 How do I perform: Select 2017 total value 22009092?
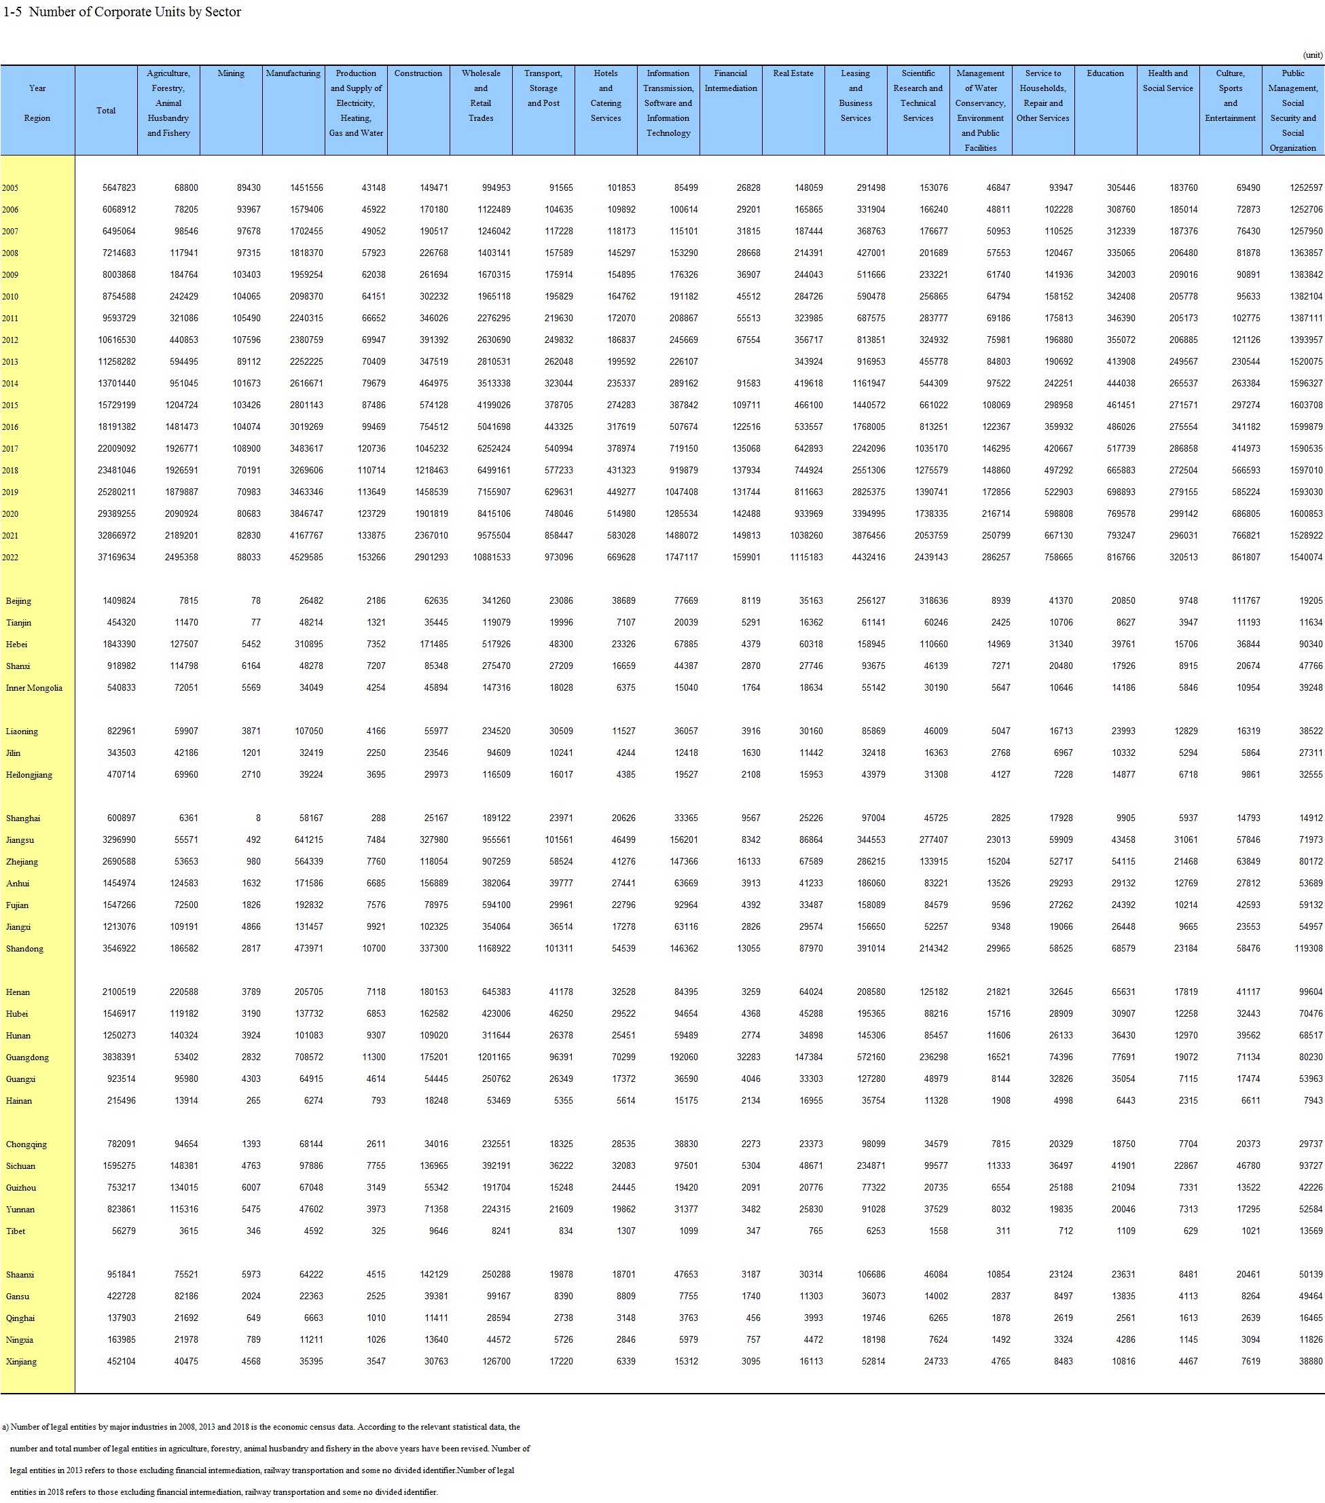point(117,448)
